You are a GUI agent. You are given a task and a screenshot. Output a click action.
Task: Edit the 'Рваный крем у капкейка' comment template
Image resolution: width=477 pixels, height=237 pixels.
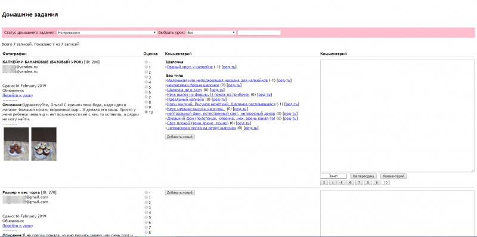229,67
